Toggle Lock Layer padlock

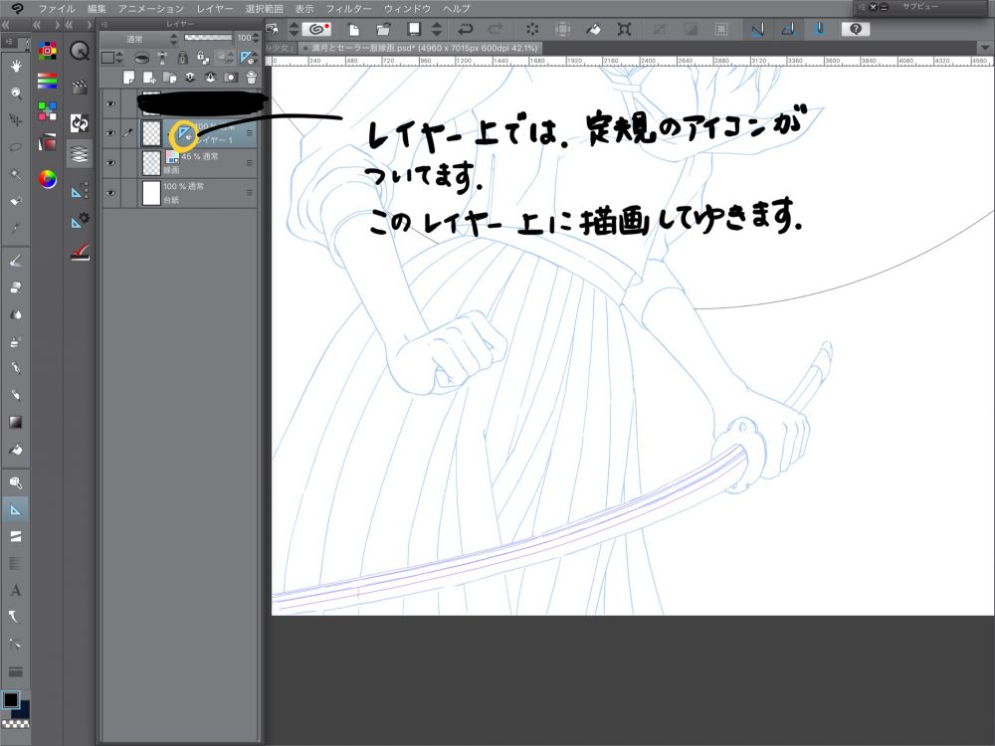[183, 58]
